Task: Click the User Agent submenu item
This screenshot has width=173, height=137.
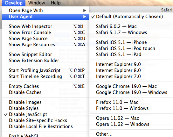Action: tap(46, 17)
